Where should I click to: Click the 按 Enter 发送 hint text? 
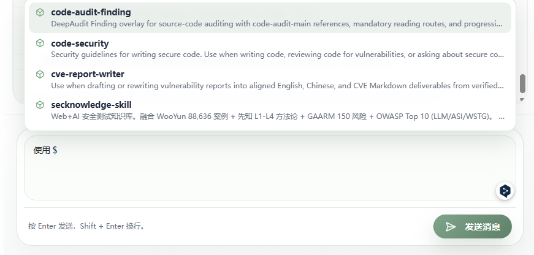88,226
